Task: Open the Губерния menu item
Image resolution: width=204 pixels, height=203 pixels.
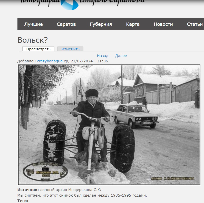Action: tap(101, 24)
